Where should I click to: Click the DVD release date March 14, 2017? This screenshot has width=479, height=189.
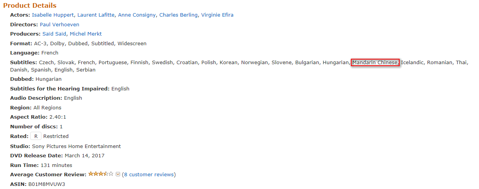(84, 156)
